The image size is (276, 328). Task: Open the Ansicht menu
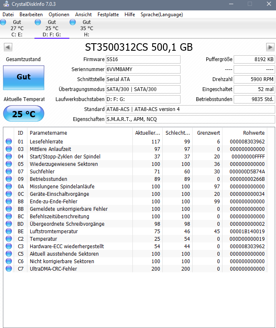[x=83, y=15]
